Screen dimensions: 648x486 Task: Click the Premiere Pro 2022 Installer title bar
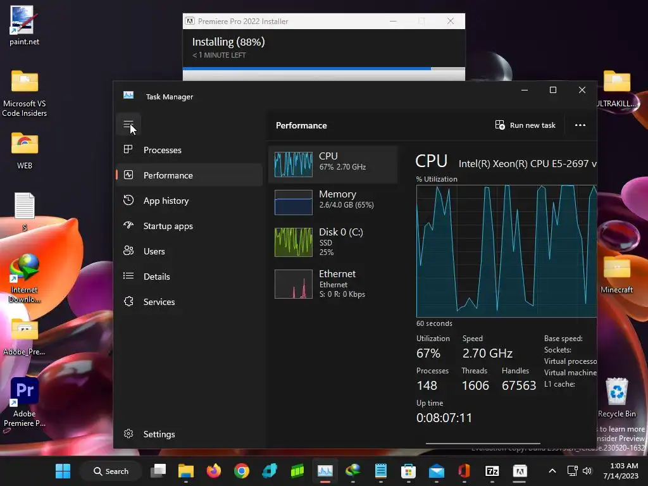pyautogui.click(x=323, y=21)
